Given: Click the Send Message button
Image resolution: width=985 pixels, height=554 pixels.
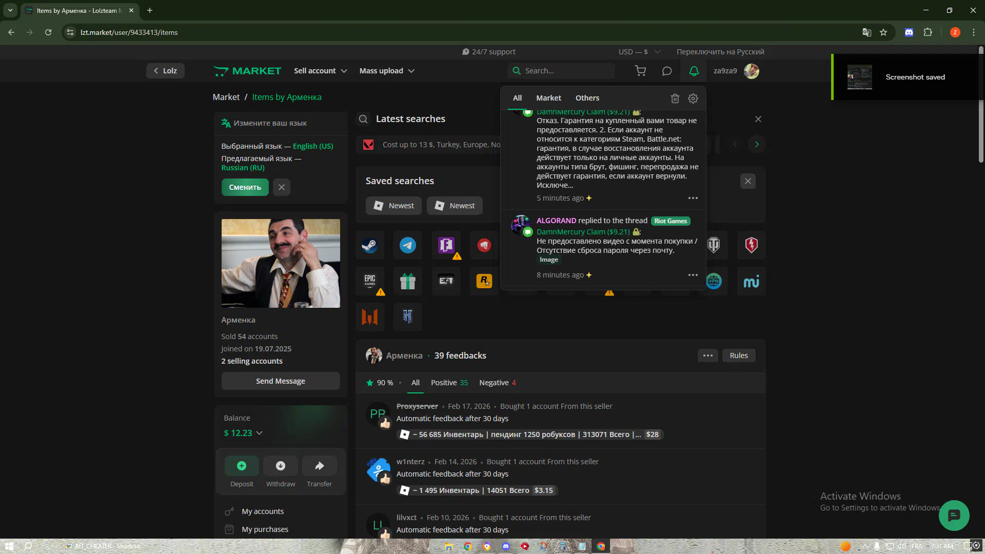Looking at the screenshot, I should pos(281,381).
